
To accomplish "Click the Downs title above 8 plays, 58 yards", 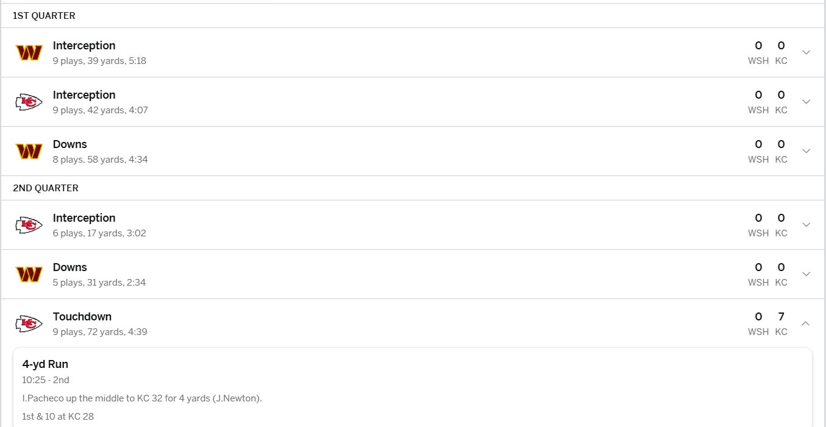I will [x=70, y=144].
